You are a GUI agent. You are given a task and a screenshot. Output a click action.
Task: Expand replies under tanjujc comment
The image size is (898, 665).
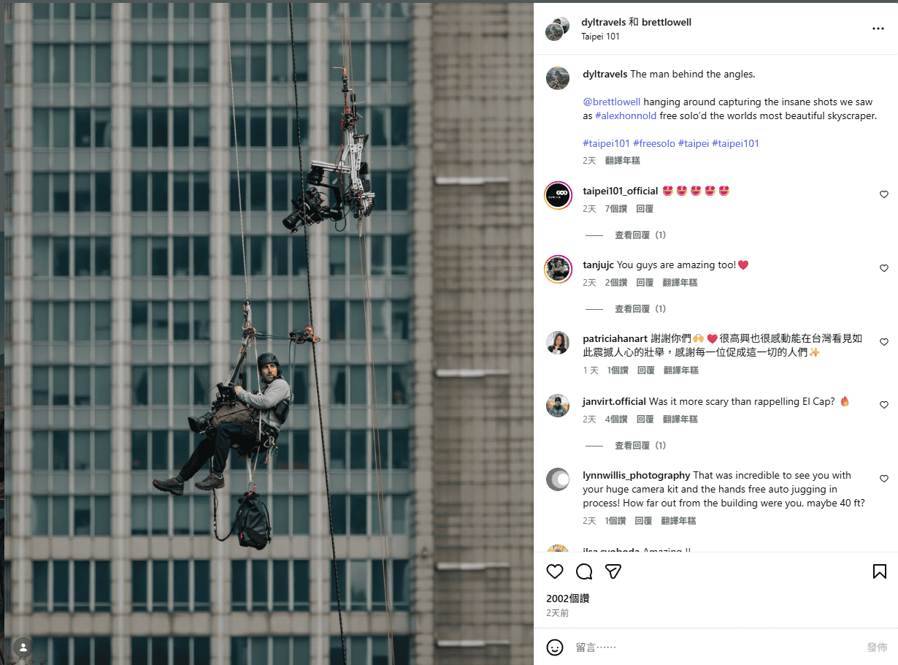[640, 309]
